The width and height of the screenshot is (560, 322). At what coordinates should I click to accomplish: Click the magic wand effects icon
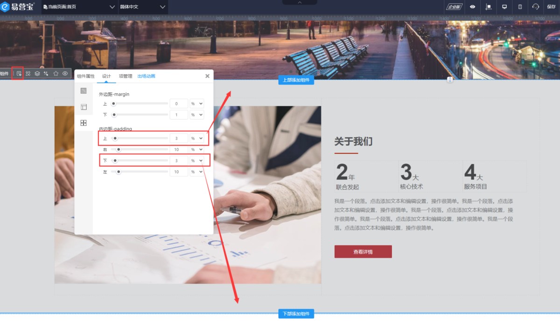(46, 73)
